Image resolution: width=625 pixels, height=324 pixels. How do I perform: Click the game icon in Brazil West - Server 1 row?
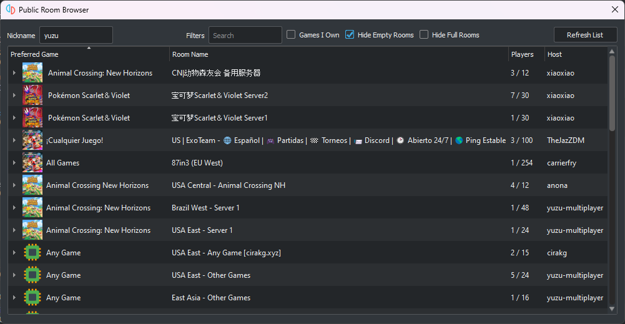32,208
